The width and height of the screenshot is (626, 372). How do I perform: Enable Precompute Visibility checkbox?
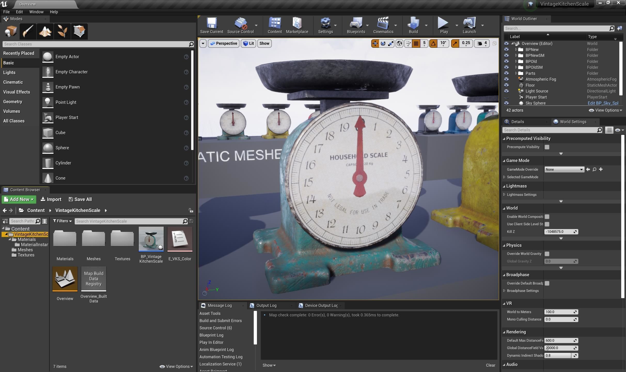pos(547,147)
